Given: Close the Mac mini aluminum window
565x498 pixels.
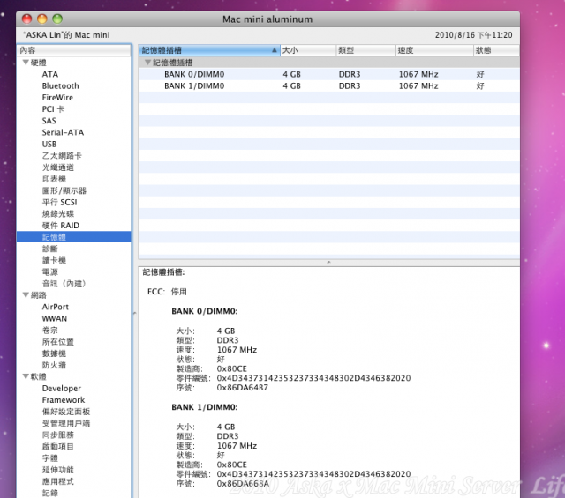Looking at the screenshot, I should pyautogui.click(x=26, y=19).
